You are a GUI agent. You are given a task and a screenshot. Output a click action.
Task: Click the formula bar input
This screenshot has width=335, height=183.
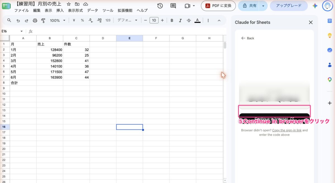point(130,31)
